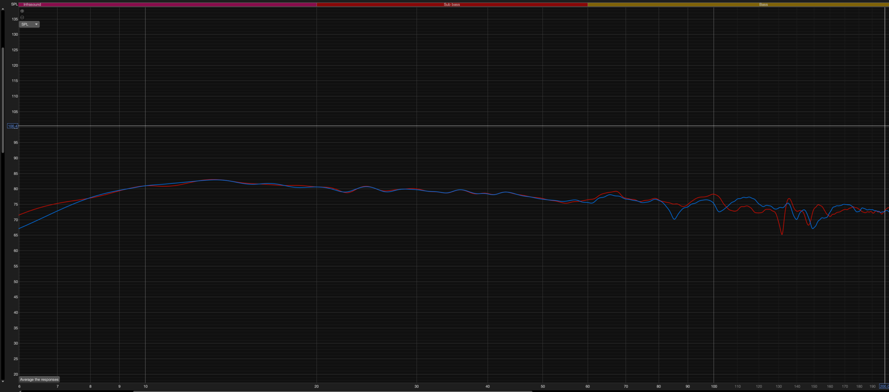The height and width of the screenshot is (392, 889).
Task: Click the 100.4 dB cursor value label
Action: pyautogui.click(x=12, y=126)
